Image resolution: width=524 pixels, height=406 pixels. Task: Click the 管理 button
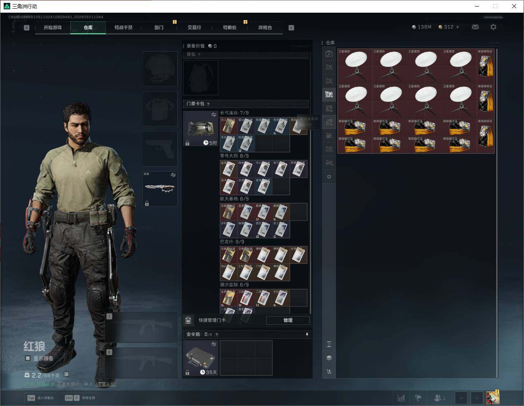(288, 320)
